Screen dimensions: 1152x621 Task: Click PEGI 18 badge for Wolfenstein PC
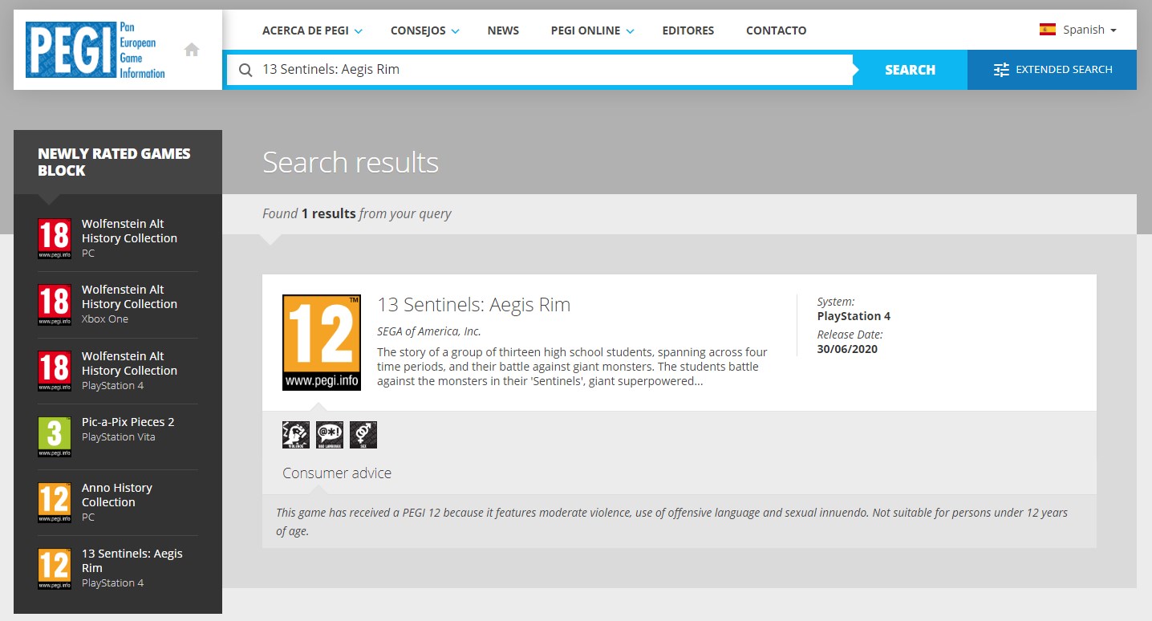(x=55, y=238)
